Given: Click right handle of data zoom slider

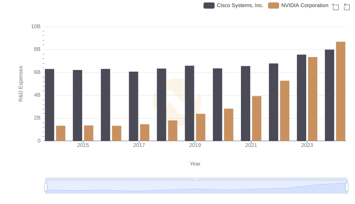Looking at the screenshot, I should click(347, 187).
